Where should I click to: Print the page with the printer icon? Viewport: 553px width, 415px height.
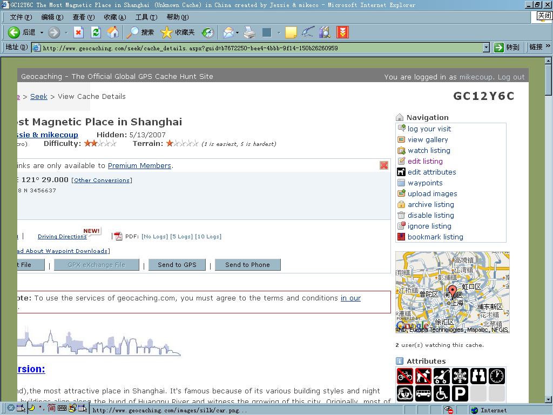[x=249, y=32]
